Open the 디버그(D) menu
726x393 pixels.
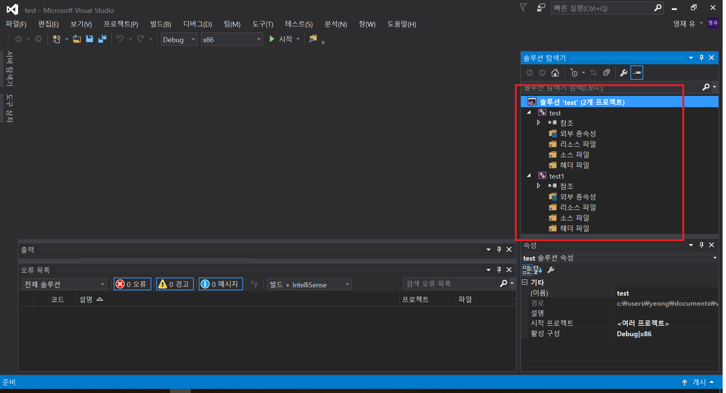click(x=198, y=24)
